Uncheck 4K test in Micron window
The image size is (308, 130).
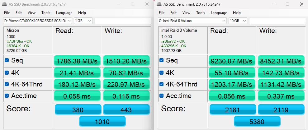point(7,73)
